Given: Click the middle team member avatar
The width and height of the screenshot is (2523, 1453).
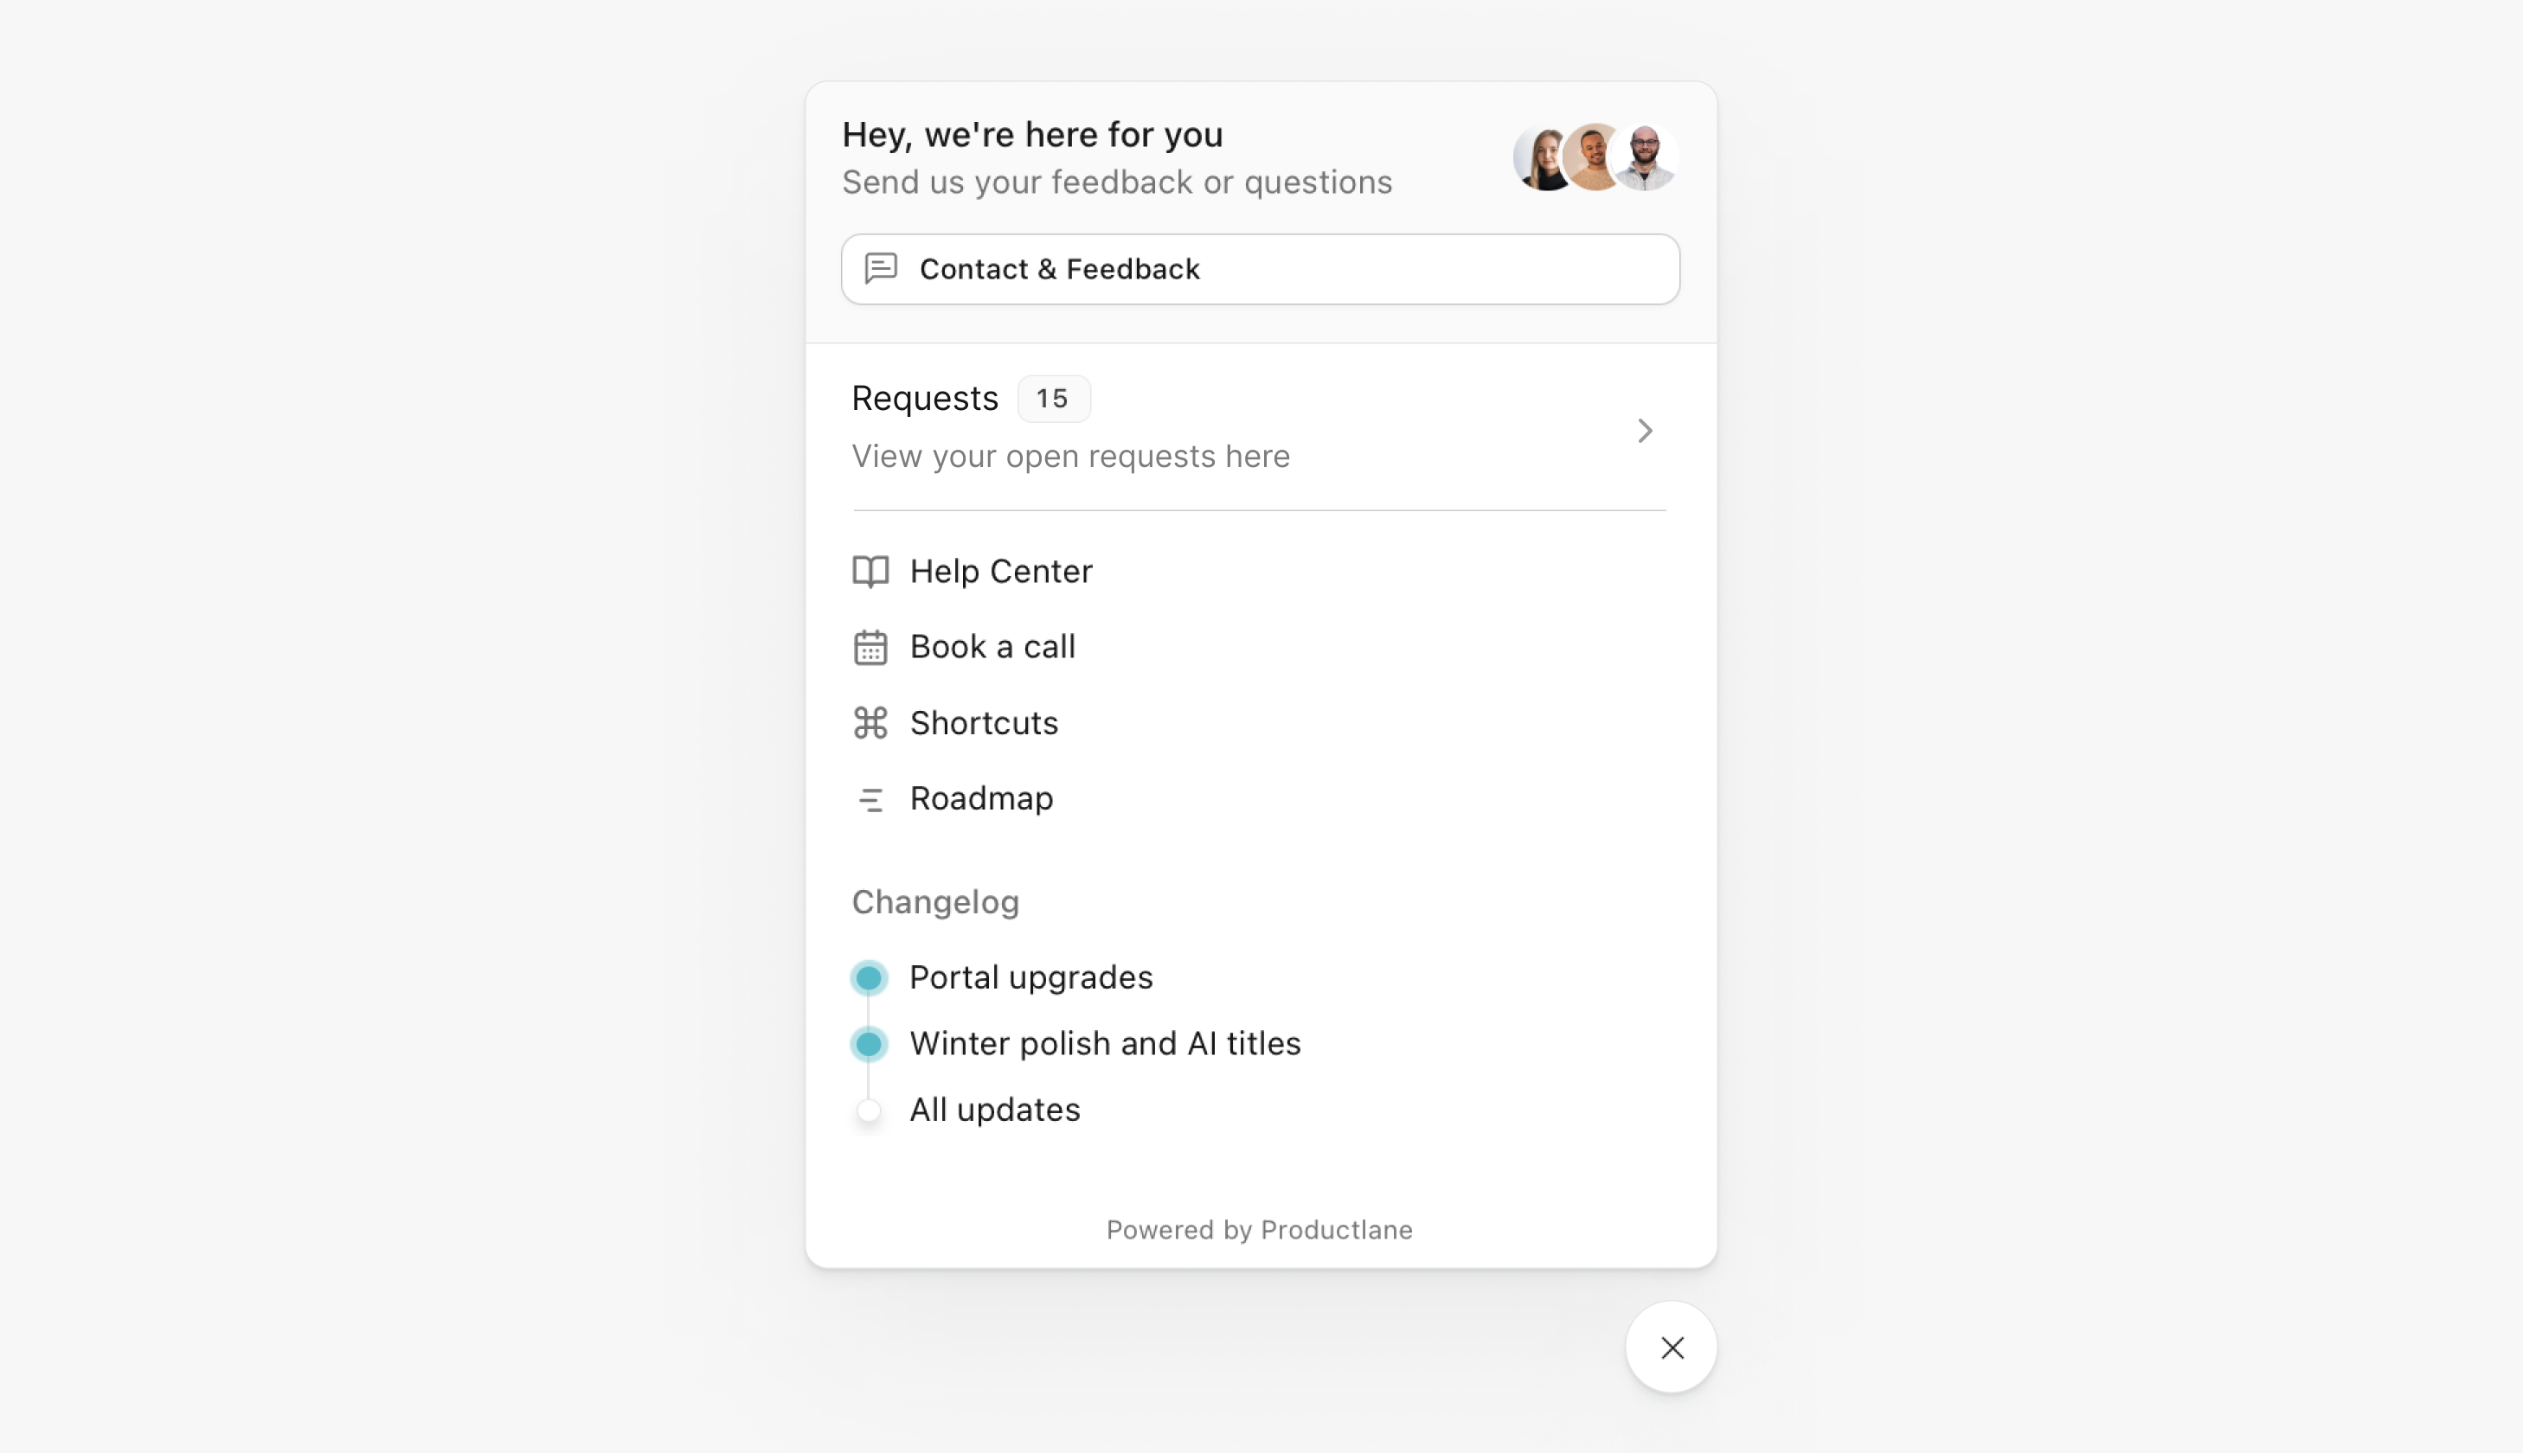Looking at the screenshot, I should coord(1592,157).
